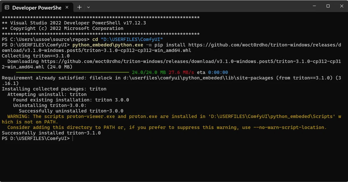Expand the new tab profile dropdown chevron
This screenshot has width=348, height=182.
[88, 7]
